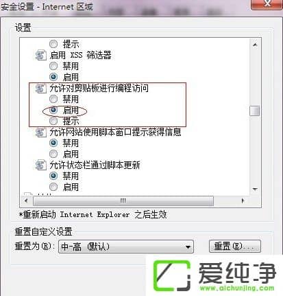Select 禁用 for clipboard programmatic access

(53, 99)
